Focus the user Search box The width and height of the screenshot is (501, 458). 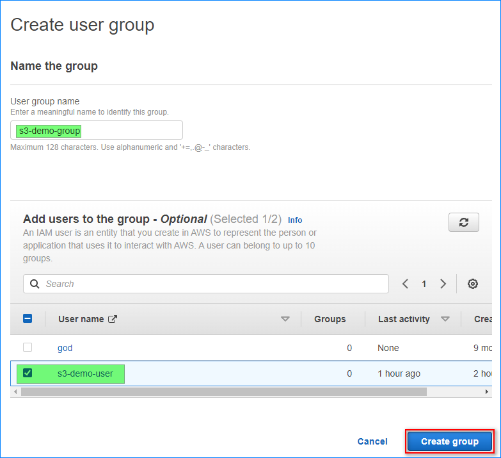tap(211, 284)
